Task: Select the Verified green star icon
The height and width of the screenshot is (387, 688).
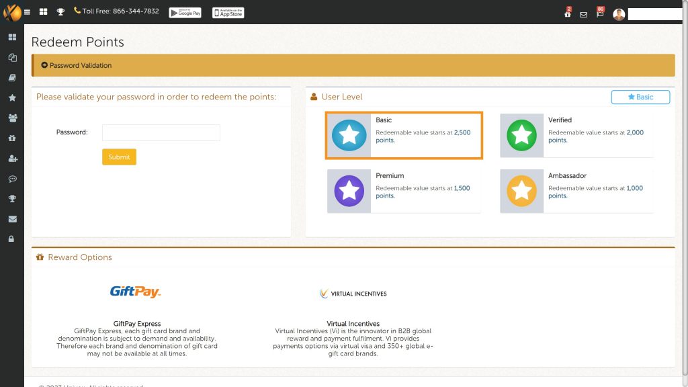Action: (521, 135)
